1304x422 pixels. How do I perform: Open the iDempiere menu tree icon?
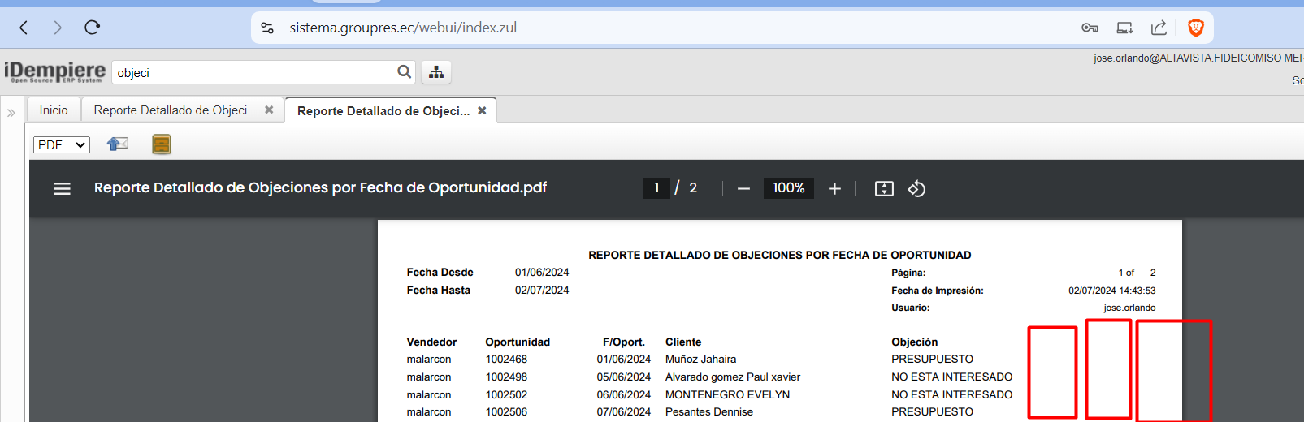(436, 72)
